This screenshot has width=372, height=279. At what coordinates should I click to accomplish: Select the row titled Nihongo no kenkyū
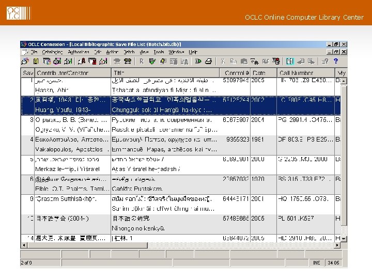tap(181, 224)
